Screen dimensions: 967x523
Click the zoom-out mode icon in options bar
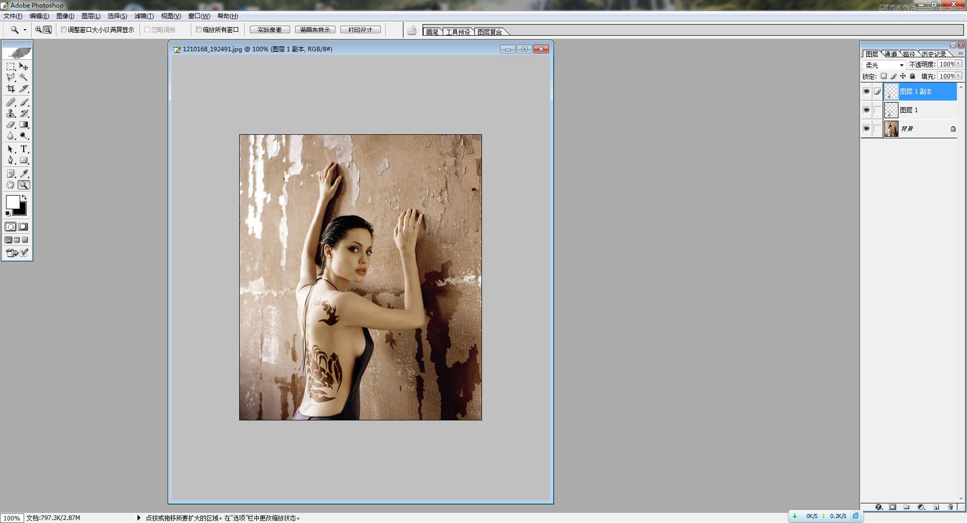tap(47, 30)
